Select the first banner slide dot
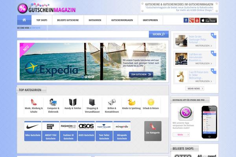 tap(83, 77)
